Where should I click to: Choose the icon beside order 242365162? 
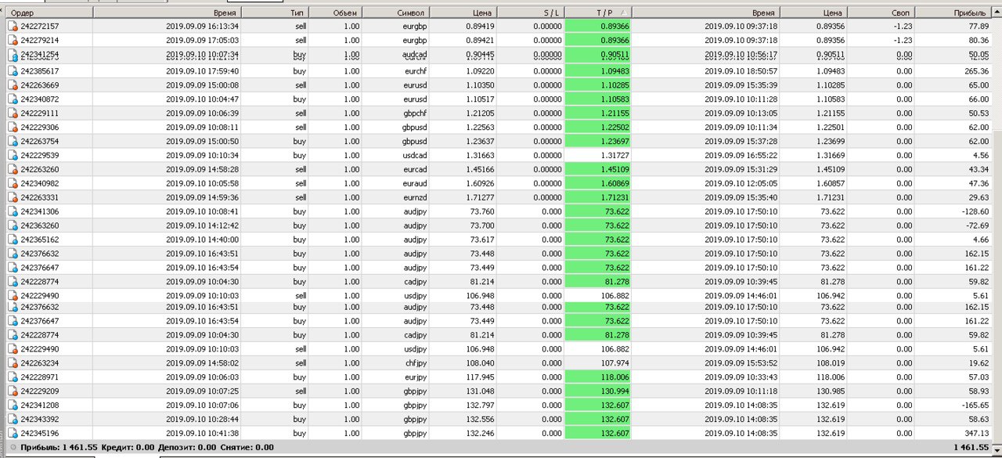13,240
